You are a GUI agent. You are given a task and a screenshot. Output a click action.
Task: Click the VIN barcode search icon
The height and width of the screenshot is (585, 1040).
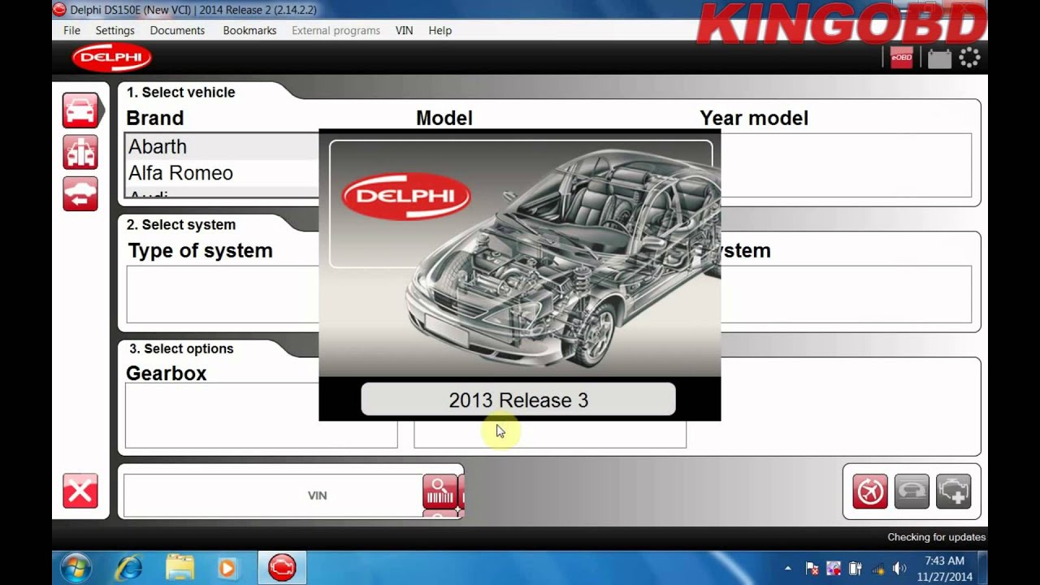tap(440, 492)
